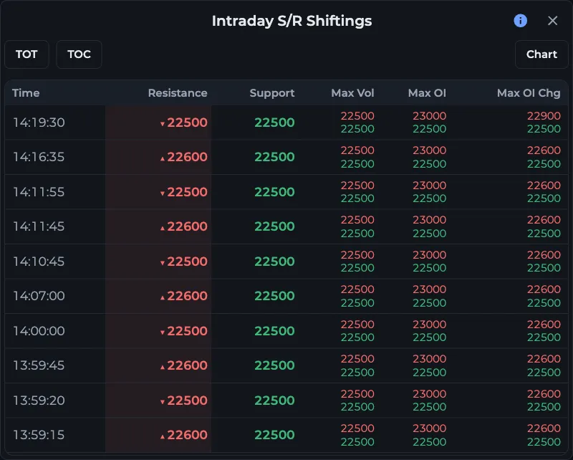This screenshot has width=573, height=460.
Task: Click resistance 22500 in the 14:11:55 row
Action: pos(187,191)
